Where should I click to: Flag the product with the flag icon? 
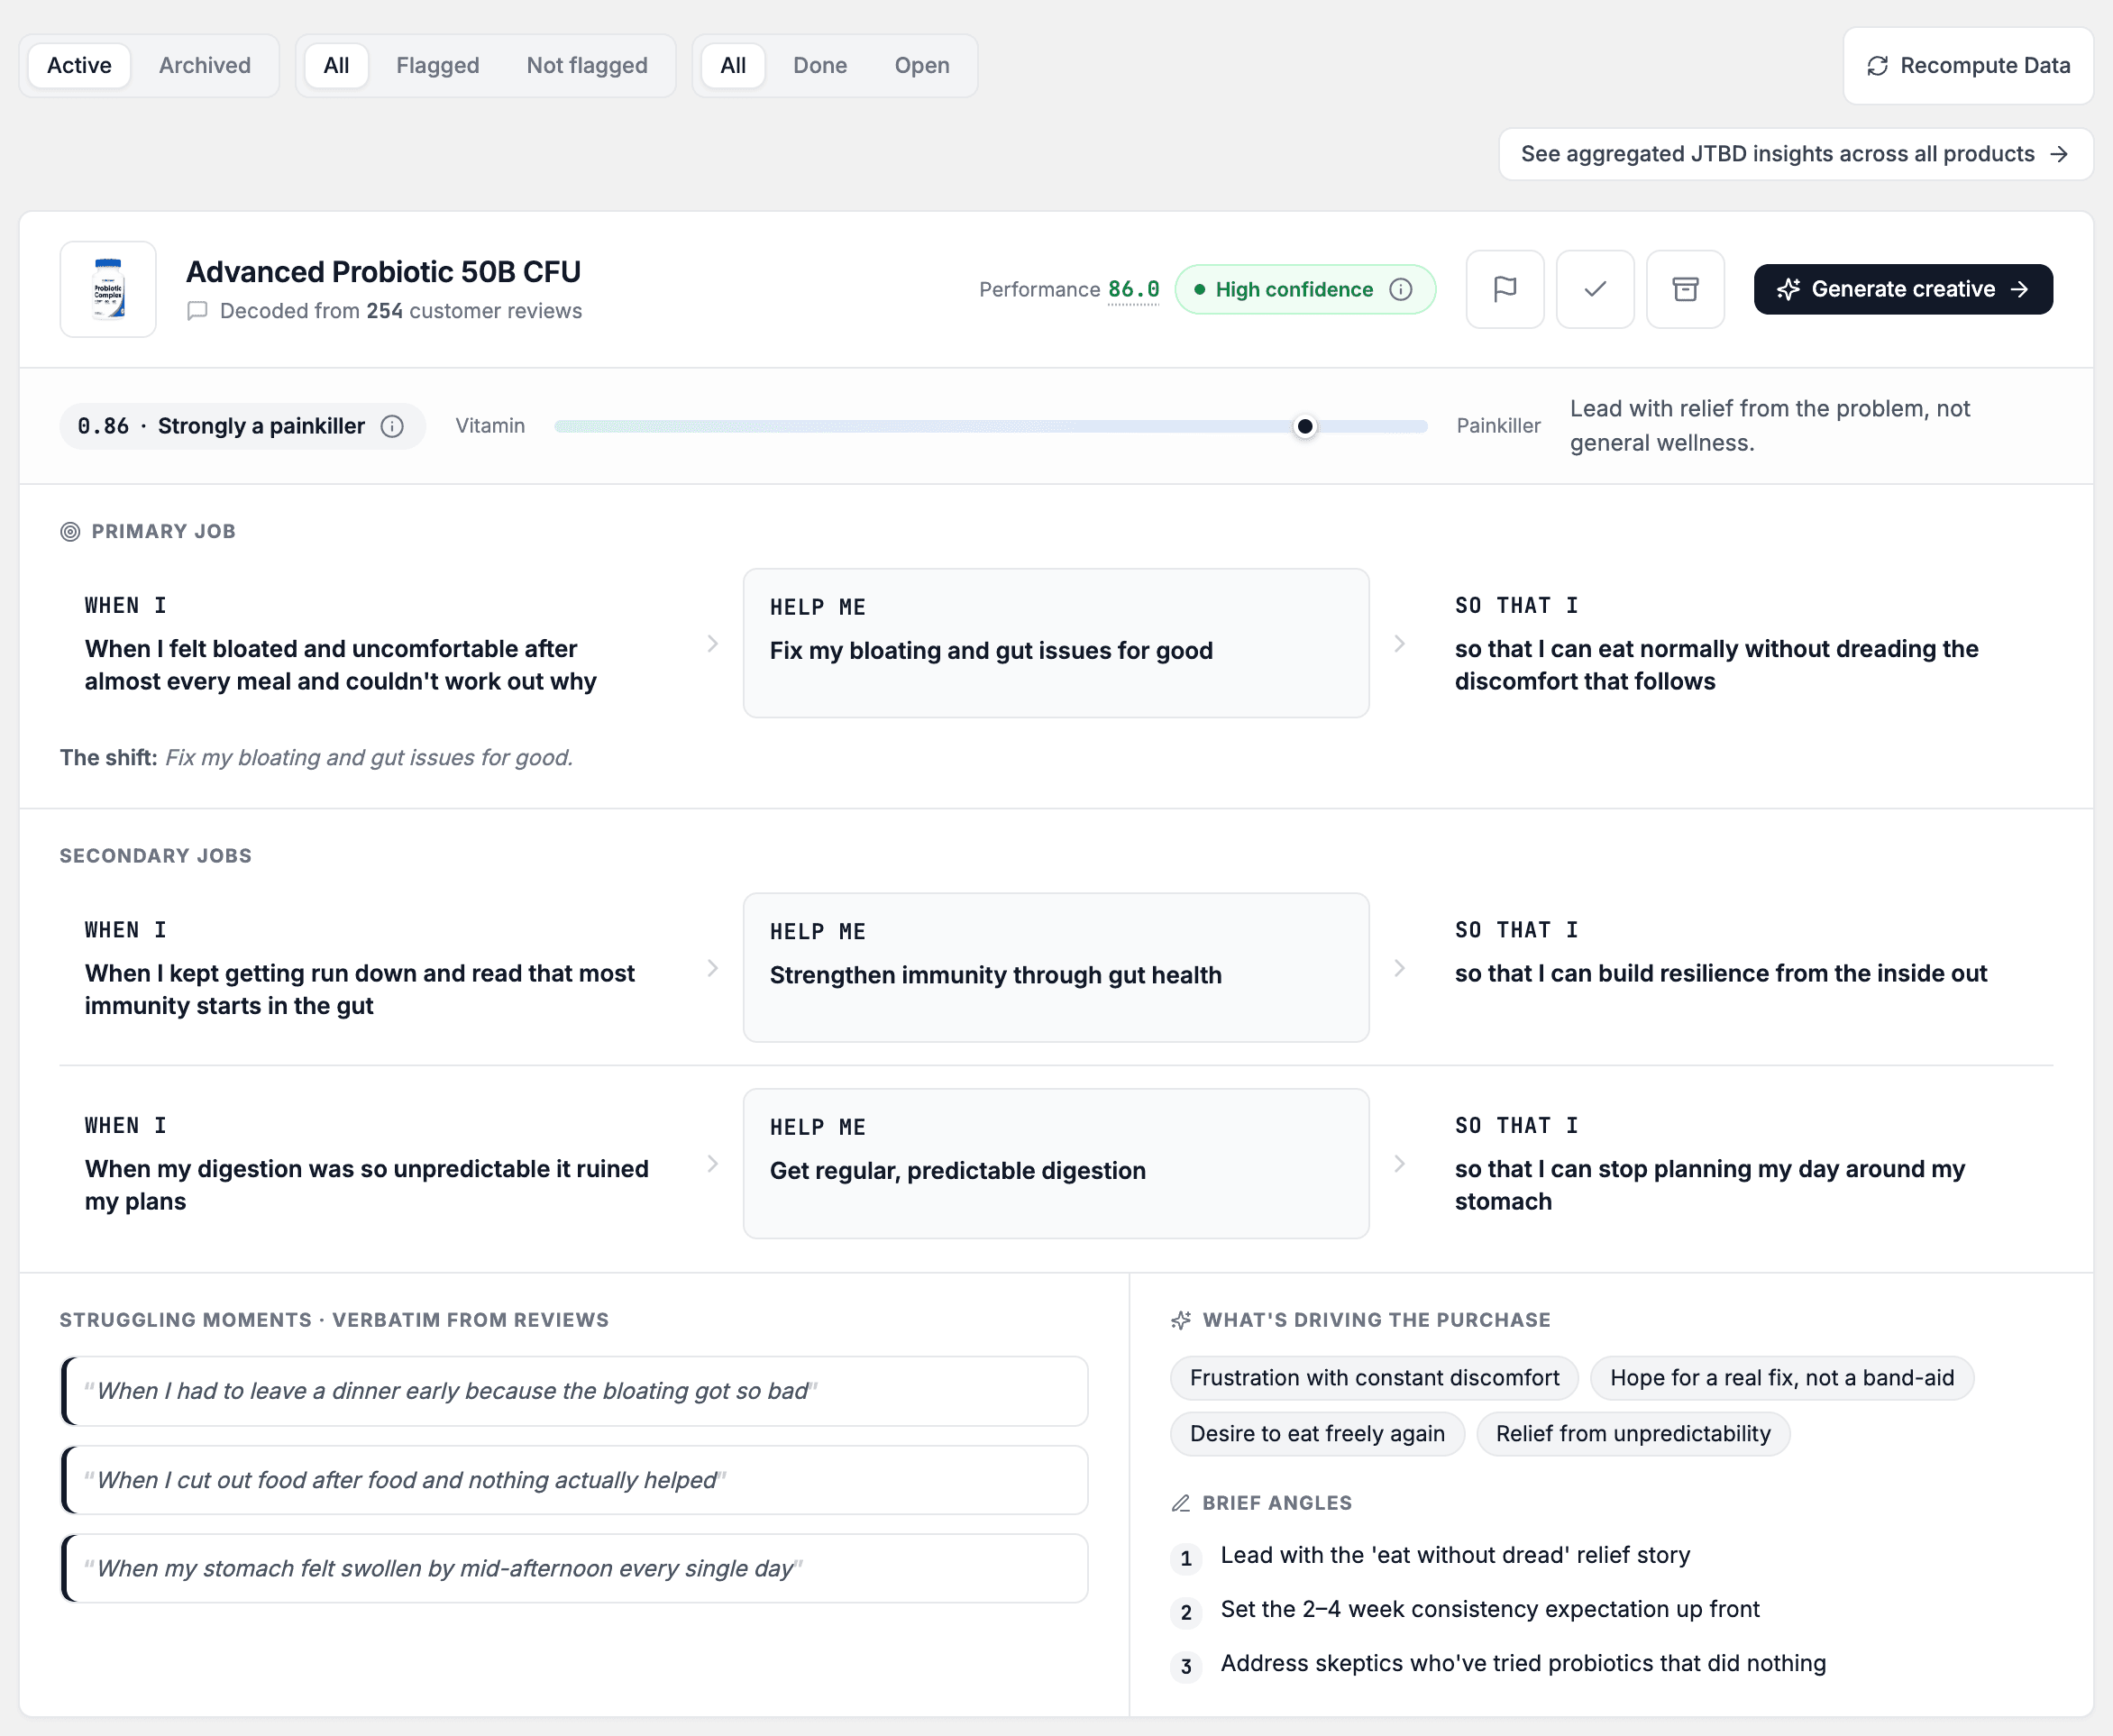click(x=1504, y=289)
